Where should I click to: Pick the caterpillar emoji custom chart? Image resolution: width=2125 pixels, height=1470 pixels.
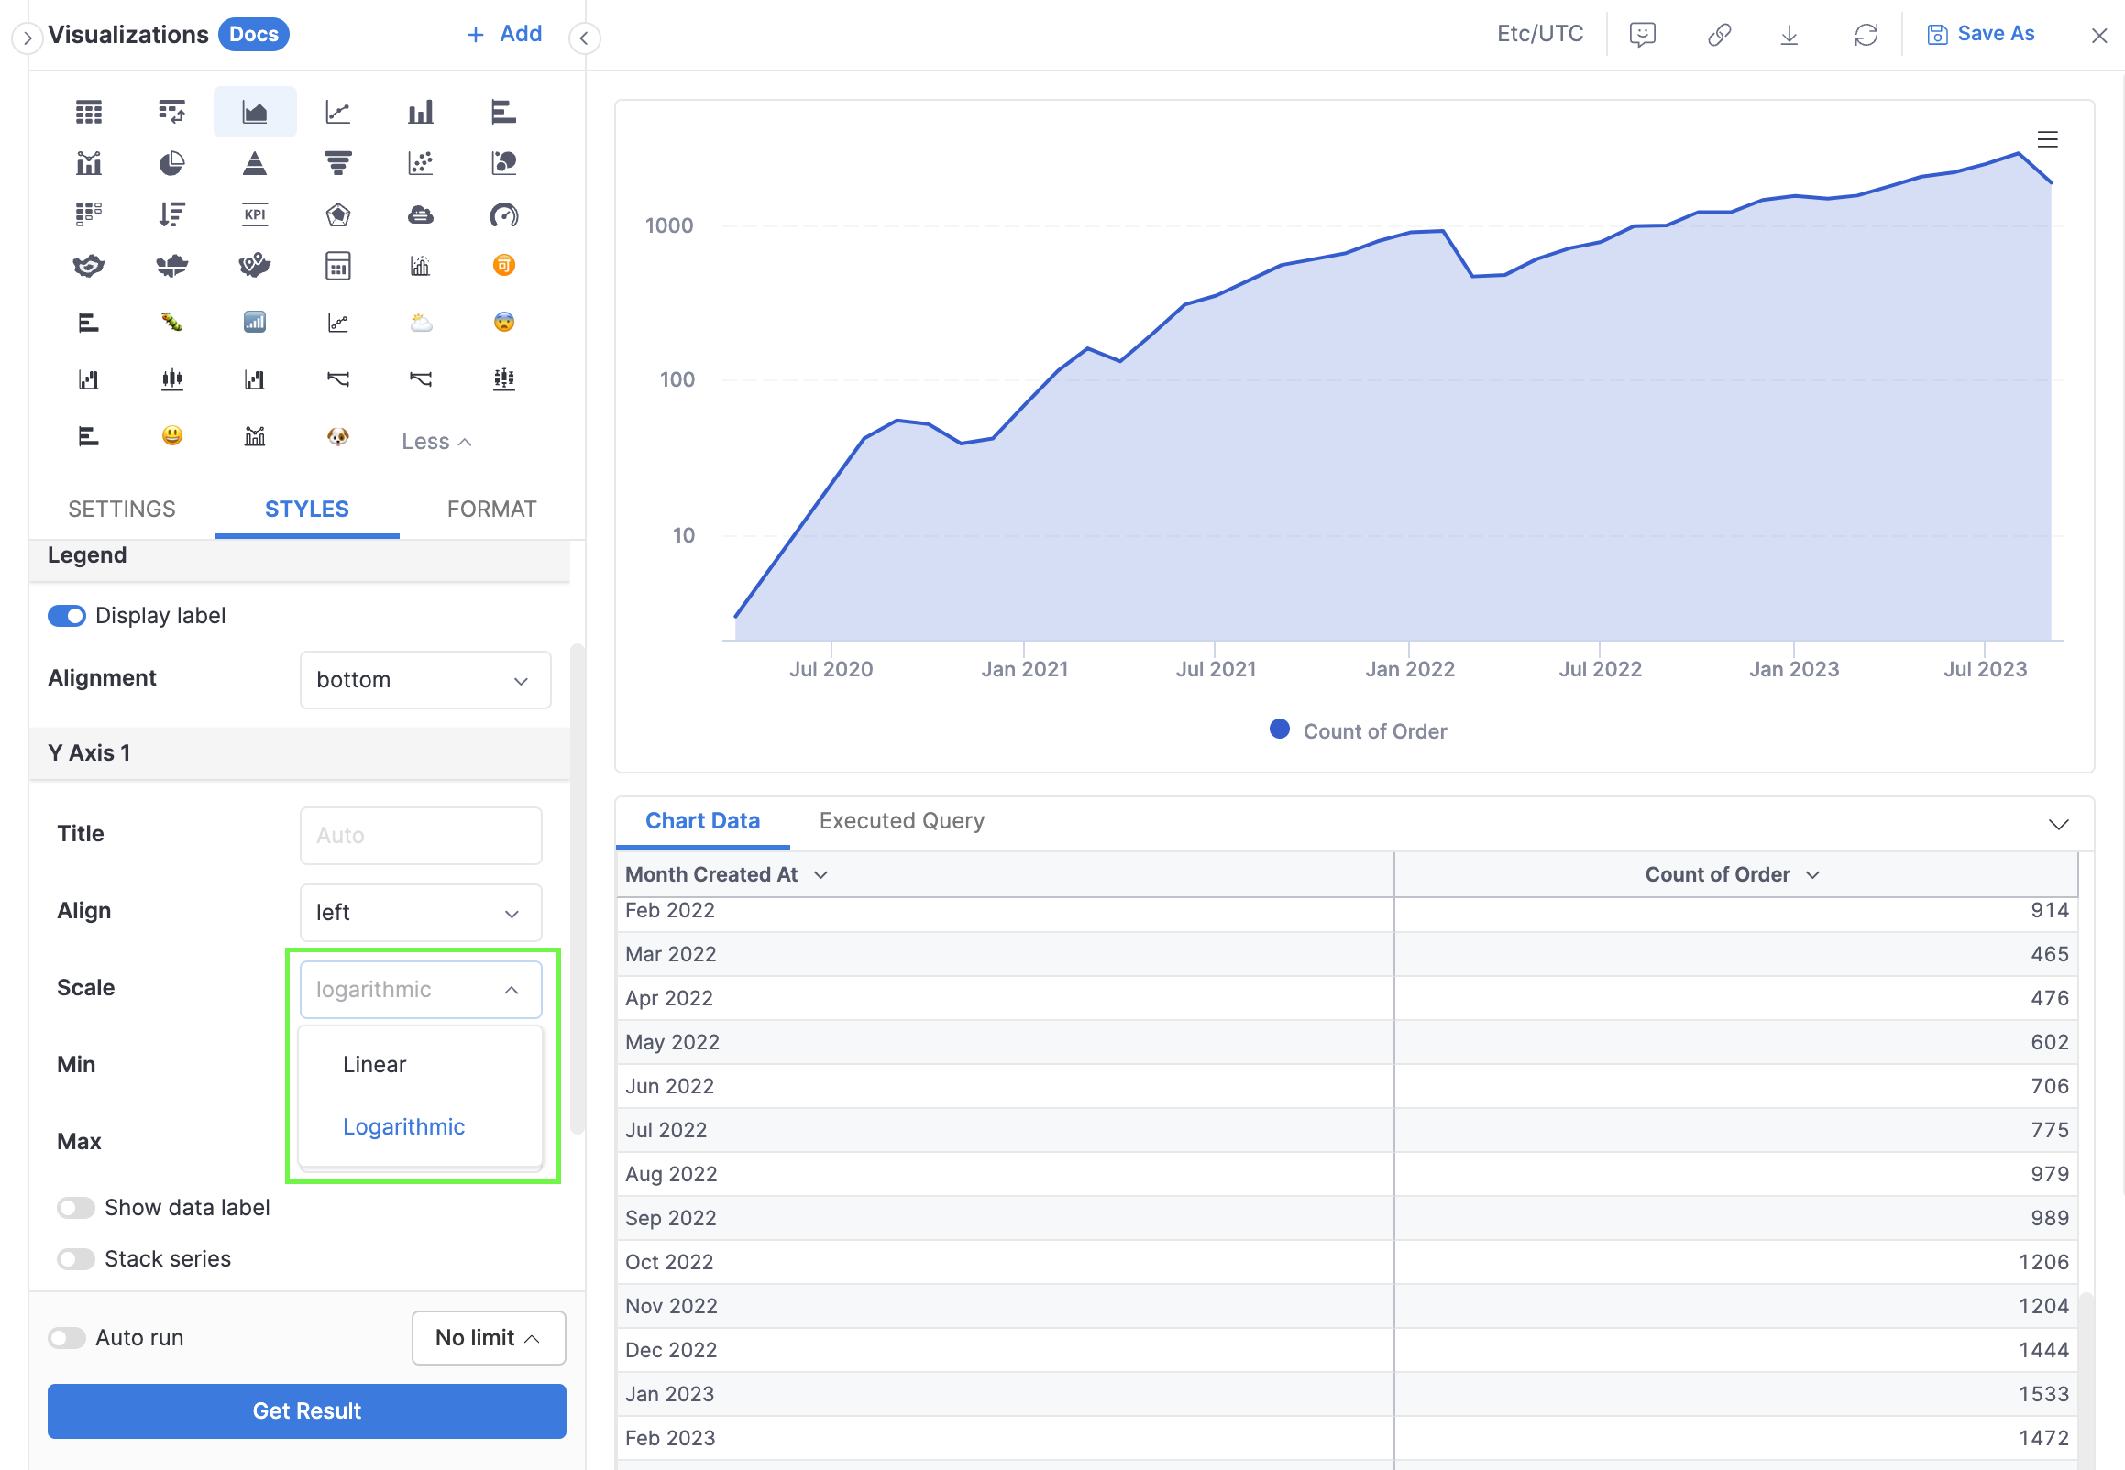point(171,322)
